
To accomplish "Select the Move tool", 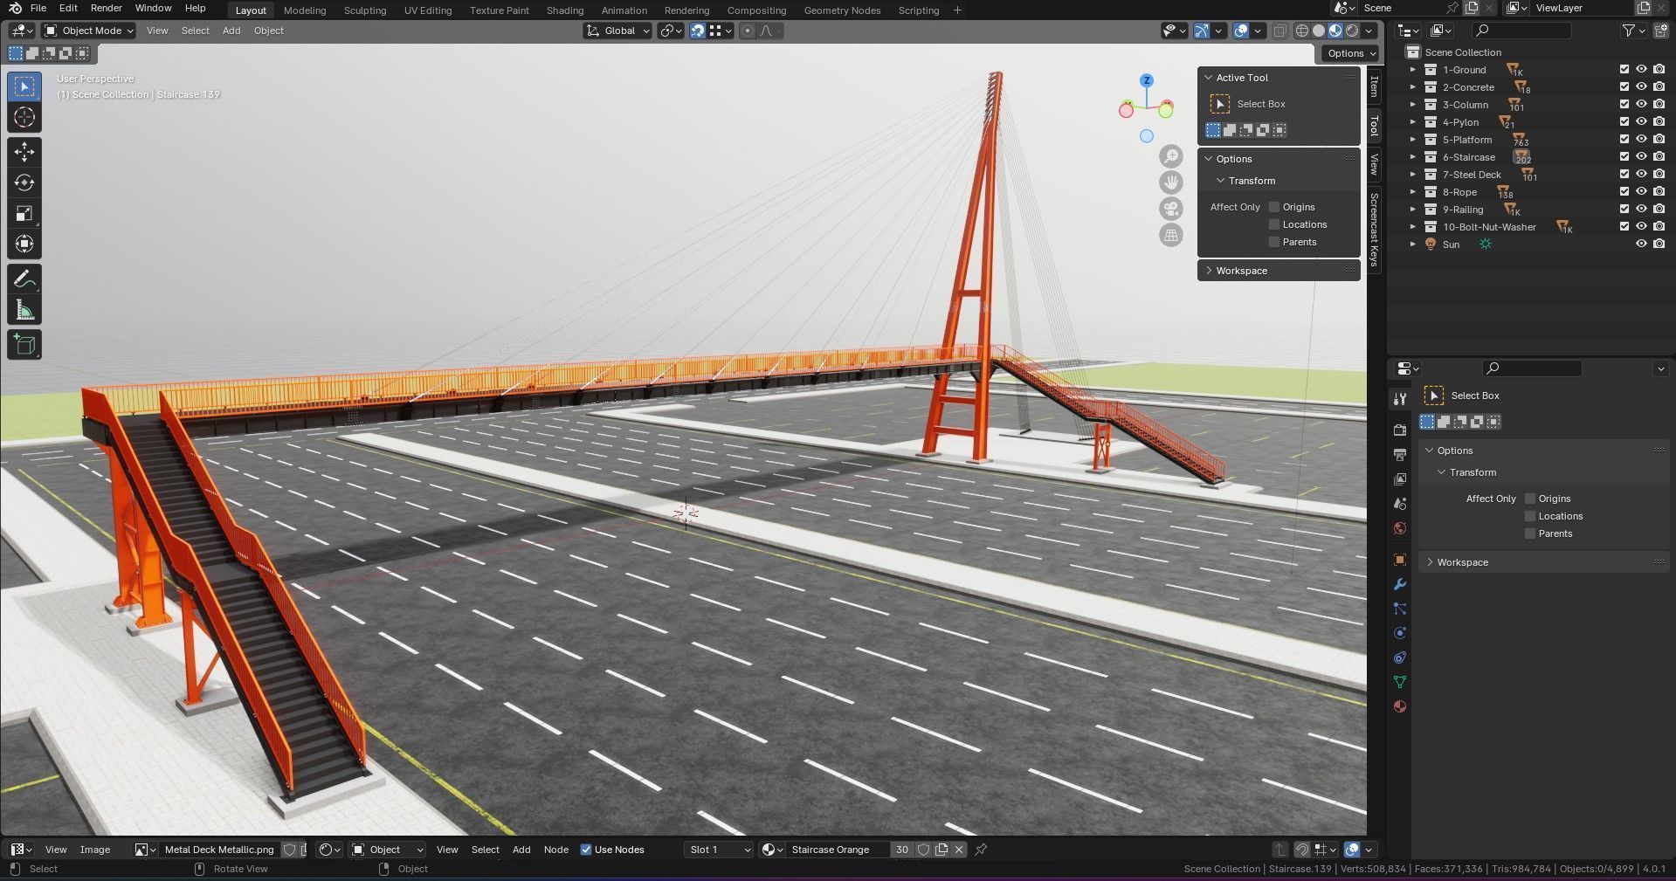I will tap(24, 152).
